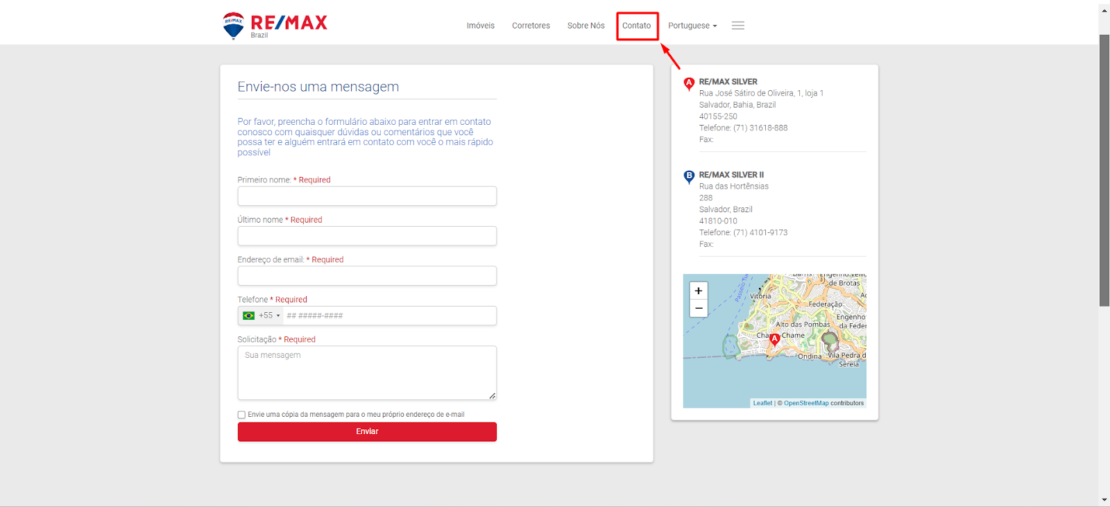Click the Envie-nos uma mensagem heading

click(x=318, y=87)
